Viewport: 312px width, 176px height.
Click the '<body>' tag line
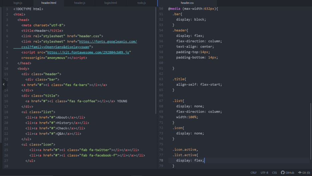23,69
